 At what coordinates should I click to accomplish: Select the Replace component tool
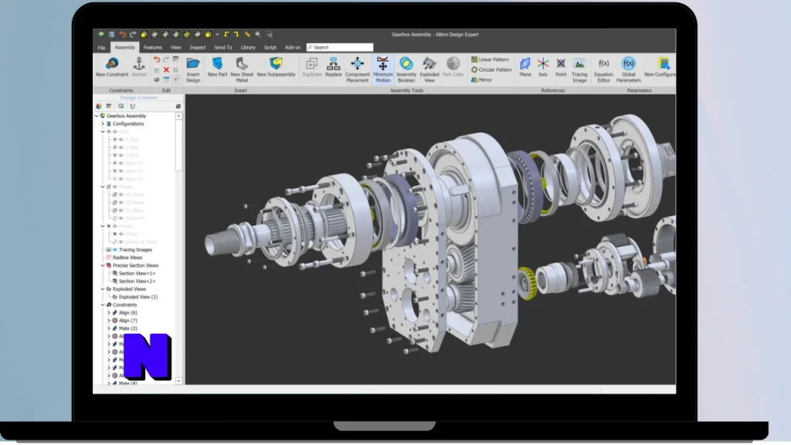pos(333,67)
